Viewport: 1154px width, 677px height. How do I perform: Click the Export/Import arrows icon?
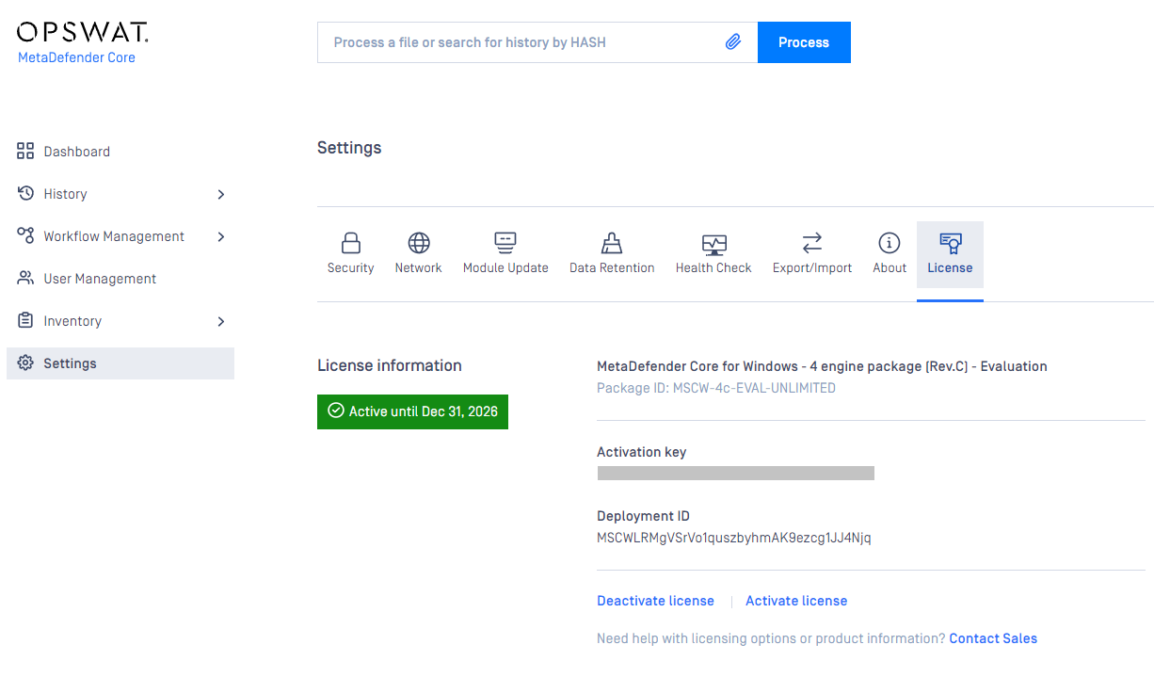pyautogui.click(x=812, y=243)
